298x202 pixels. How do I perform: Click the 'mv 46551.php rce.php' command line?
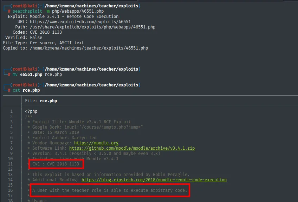(37, 74)
